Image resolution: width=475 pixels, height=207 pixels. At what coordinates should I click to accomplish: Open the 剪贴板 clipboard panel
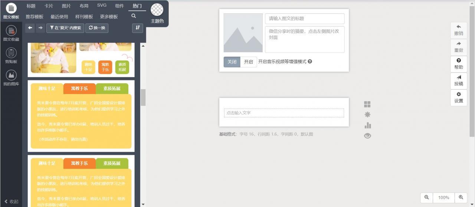11,56
